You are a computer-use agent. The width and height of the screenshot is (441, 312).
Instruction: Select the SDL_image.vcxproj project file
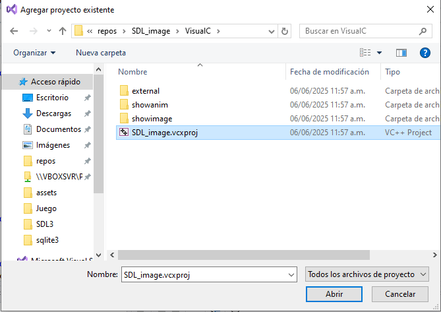point(164,133)
